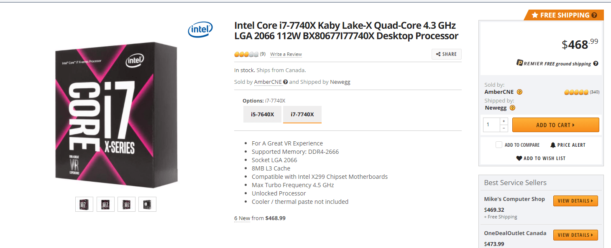View details for Mike's Computer Shop
611x248 pixels.
pyautogui.click(x=575, y=201)
